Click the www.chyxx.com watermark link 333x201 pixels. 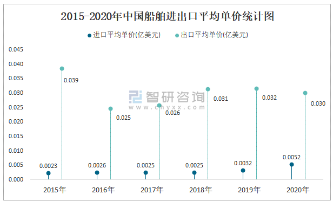click(x=166, y=107)
